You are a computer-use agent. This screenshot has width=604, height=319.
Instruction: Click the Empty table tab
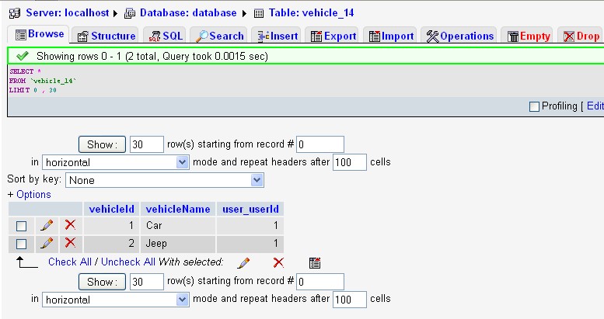coord(528,36)
